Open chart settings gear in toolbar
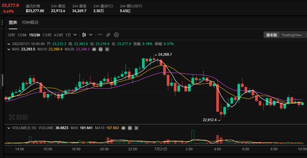This screenshot has height=158, width=307. click(x=116, y=35)
